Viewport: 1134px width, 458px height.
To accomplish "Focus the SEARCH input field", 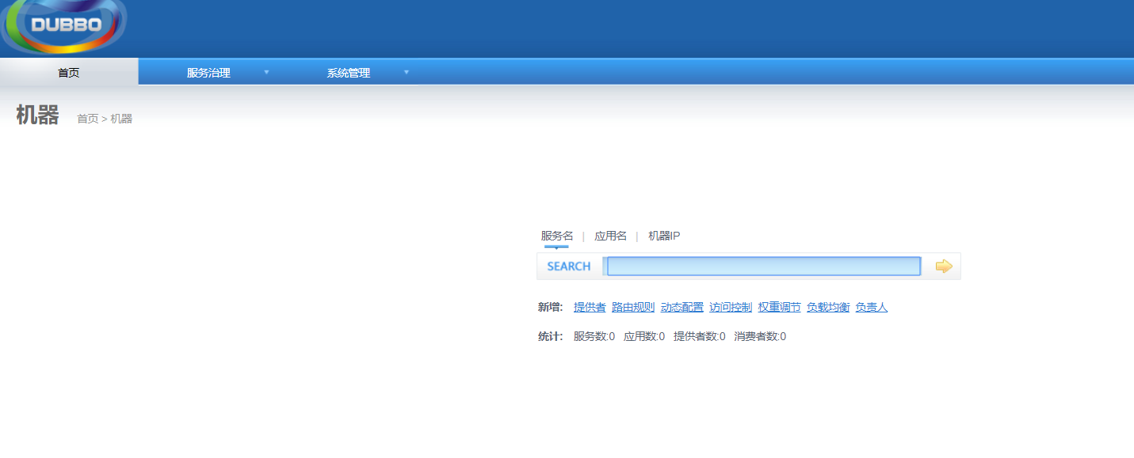I will [764, 267].
